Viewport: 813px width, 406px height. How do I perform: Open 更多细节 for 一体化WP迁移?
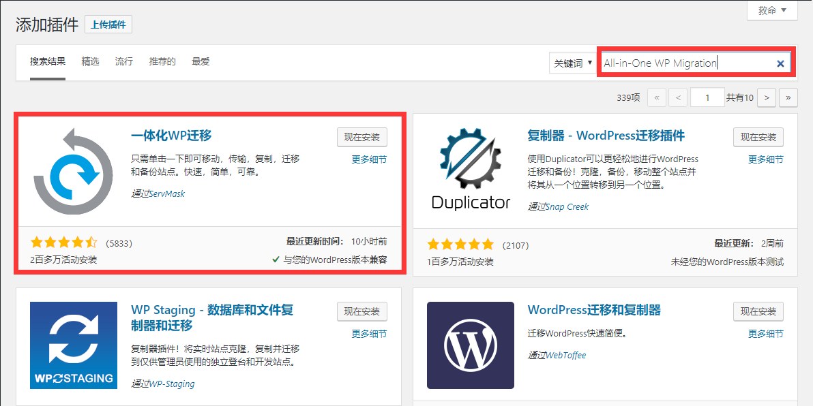click(x=369, y=159)
